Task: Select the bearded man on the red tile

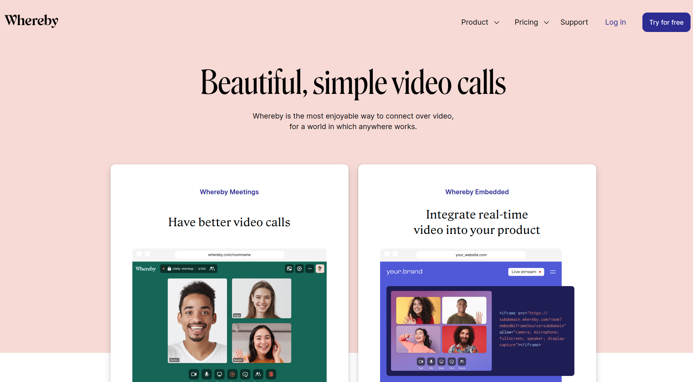Action: click(464, 340)
